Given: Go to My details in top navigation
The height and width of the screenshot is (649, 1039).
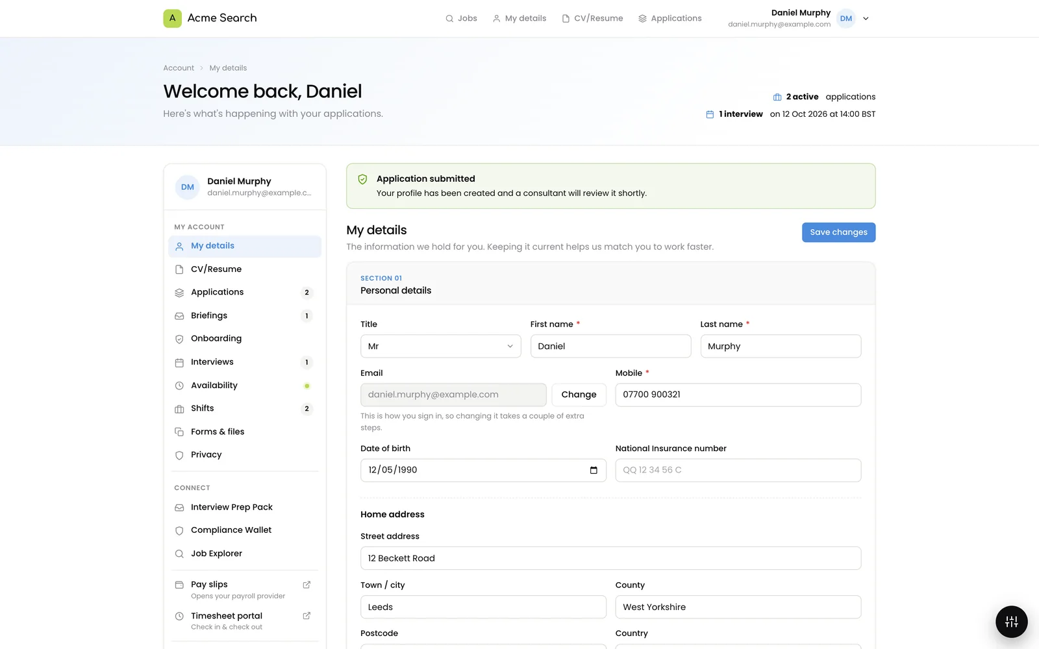Looking at the screenshot, I should [519, 19].
